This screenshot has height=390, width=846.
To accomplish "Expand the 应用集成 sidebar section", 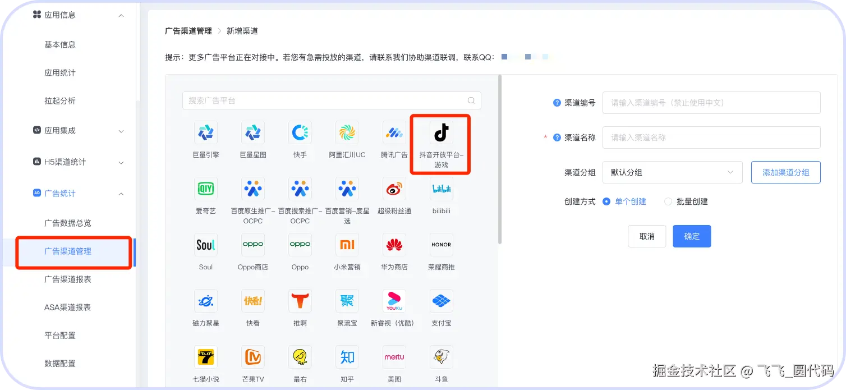I will click(121, 131).
